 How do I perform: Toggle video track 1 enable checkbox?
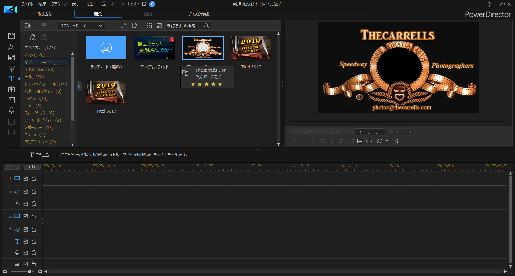[x=25, y=178]
